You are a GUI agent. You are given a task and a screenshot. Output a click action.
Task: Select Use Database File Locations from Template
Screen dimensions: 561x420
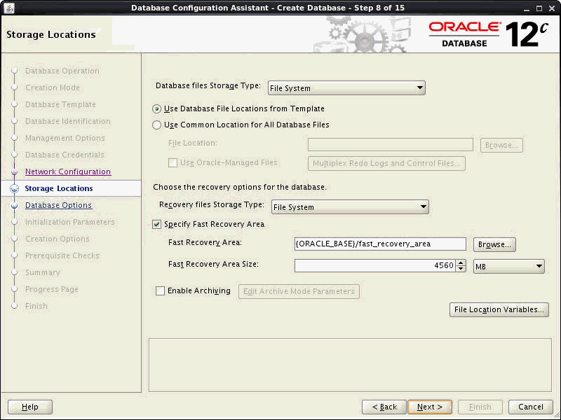[156, 109]
